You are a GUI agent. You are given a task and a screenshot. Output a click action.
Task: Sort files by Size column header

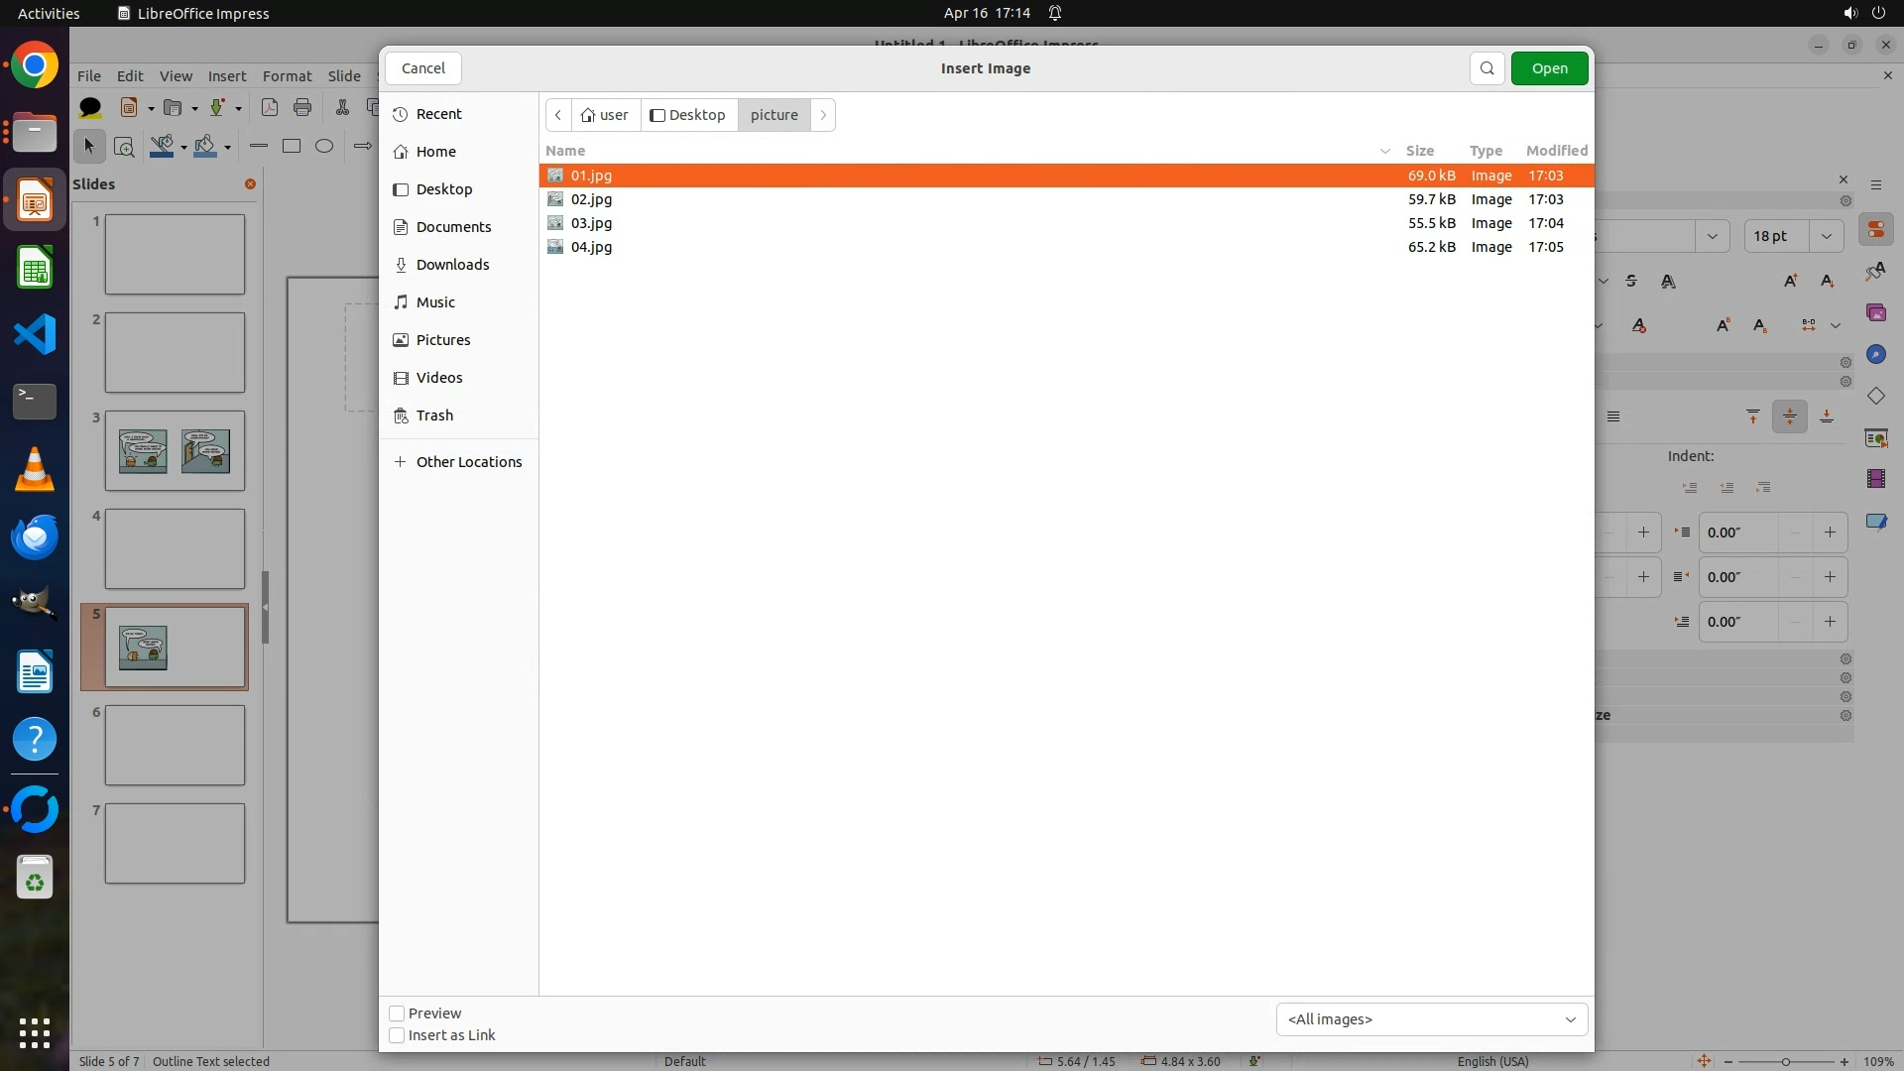[x=1419, y=151]
